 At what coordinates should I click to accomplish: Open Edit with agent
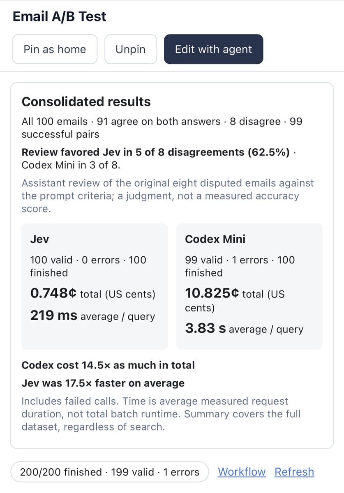pyautogui.click(x=213, y=49)
